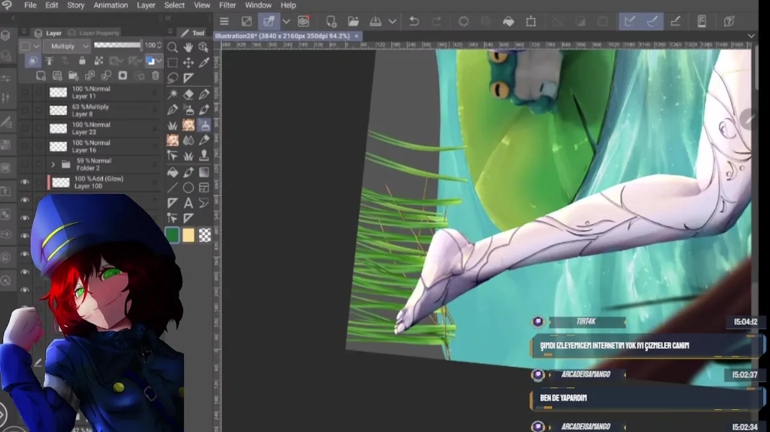Click the Redo arrow in command bar
770x432 pixels.
436,22
